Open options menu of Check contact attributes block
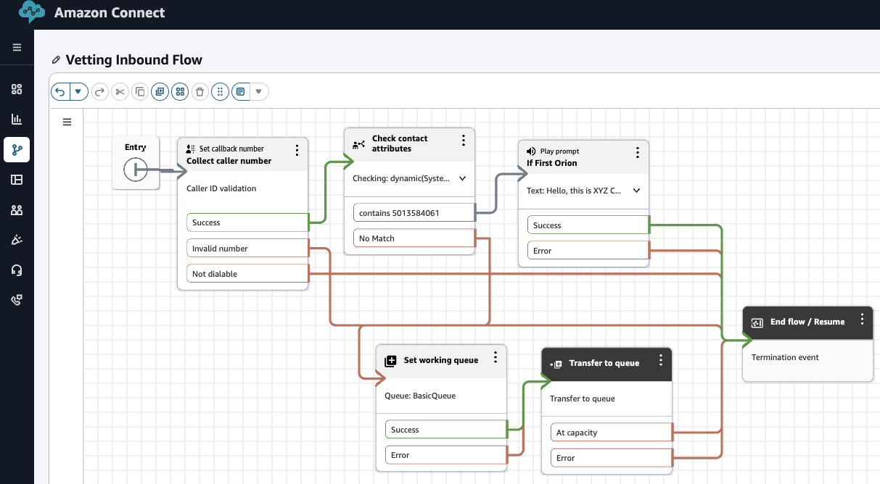The image size is (880, 484). point(463,140)
